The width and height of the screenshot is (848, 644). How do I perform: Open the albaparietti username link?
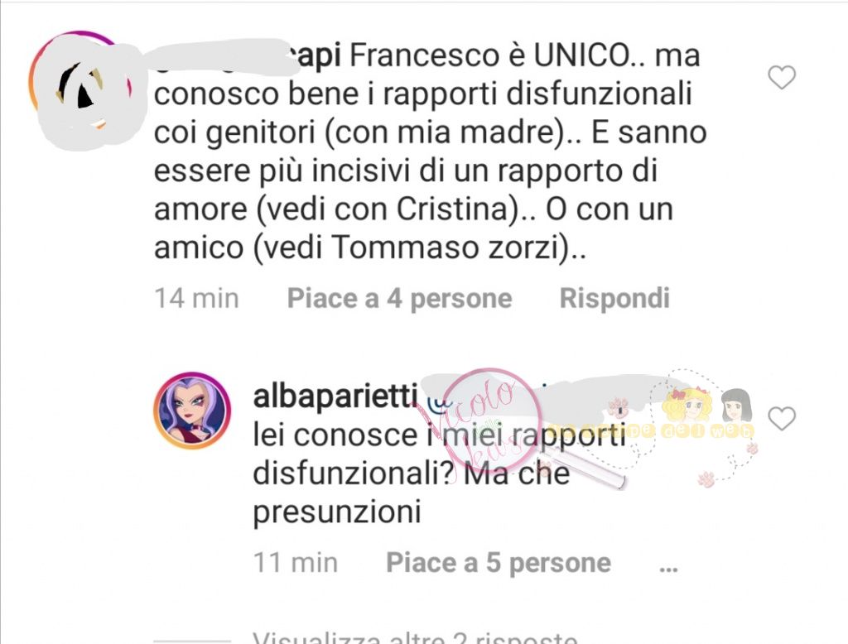coord(335,396)
